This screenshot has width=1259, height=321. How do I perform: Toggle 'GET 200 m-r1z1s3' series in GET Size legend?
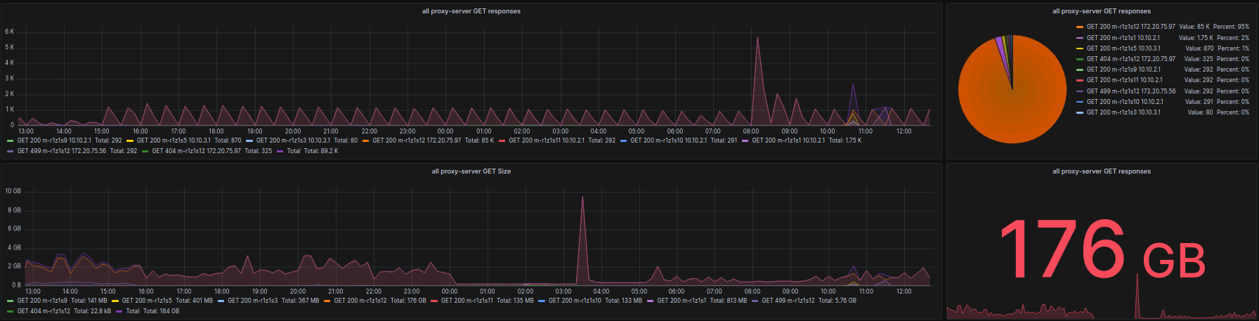pos(252,301)
